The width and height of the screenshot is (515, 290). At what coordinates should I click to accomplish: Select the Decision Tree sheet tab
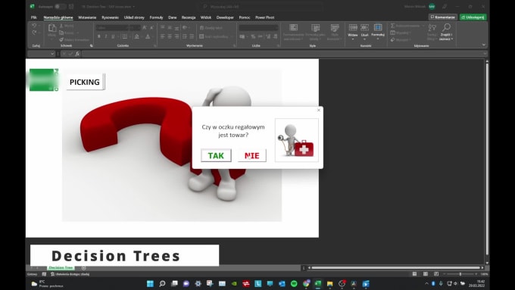click(61, 268)
